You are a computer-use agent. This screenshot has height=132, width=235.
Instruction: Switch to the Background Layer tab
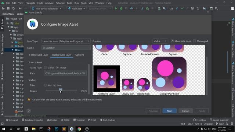tap(62, 55)
